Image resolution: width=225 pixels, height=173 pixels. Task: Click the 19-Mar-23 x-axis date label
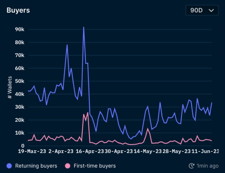pyautogui.click(x=32, y=151)
